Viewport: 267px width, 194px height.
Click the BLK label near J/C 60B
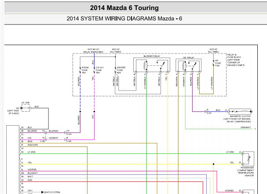(37, 106)
